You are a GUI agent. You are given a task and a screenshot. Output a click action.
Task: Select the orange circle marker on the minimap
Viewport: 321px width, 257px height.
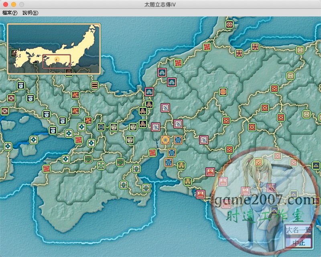click(x=57, y=59)
